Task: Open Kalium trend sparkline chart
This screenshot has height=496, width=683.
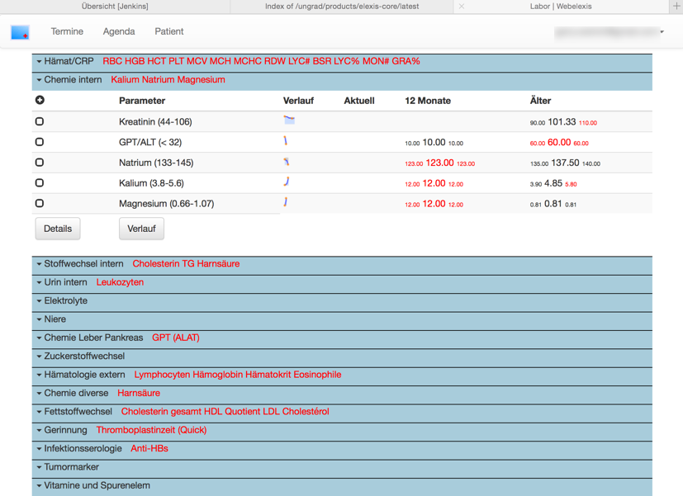Action: (x=287, y=182)
